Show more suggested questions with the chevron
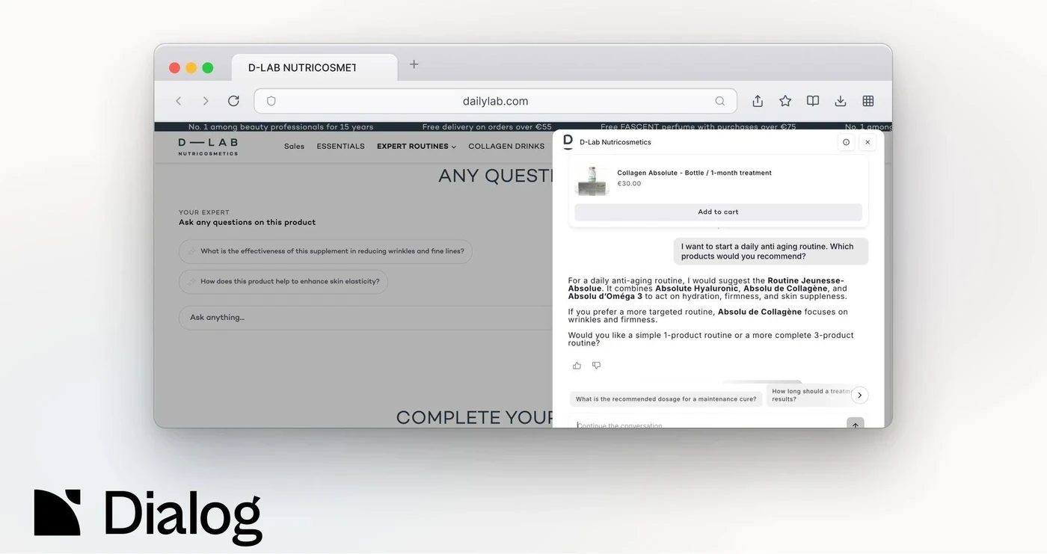This screenshot has height=554, width=1047. pyautogui.click(x=859, y=395)
